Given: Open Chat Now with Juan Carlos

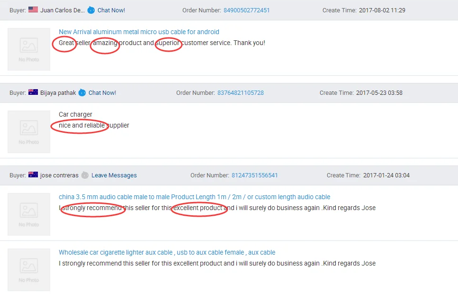Looking at the screenshot, I should [111, 10].
